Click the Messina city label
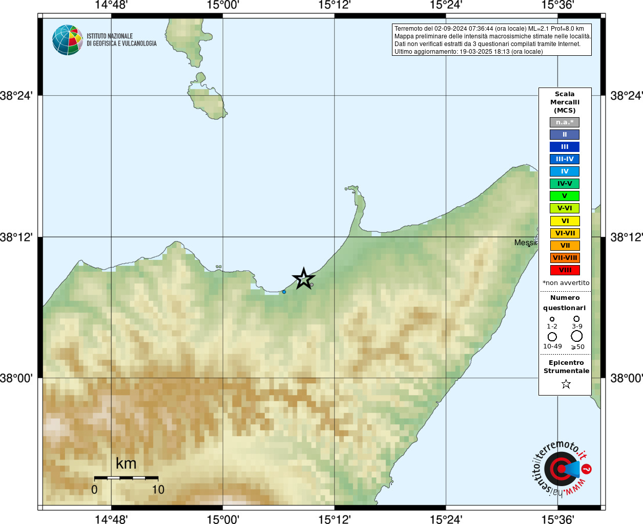Viewport: 643px width, 524px height. tap(526, 243)
